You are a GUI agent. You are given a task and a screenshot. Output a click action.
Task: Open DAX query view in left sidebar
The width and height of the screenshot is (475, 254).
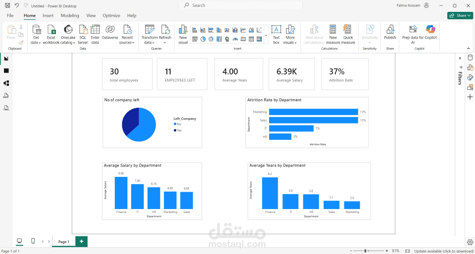(6, 95)
